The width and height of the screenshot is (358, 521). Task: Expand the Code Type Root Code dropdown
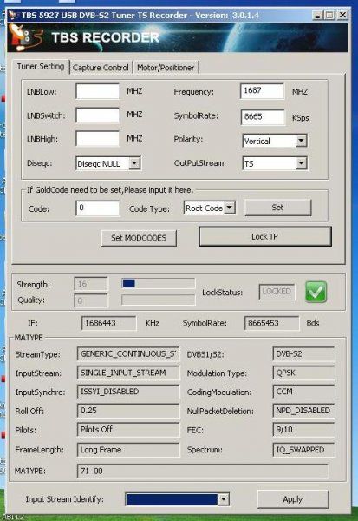point(229,208)
